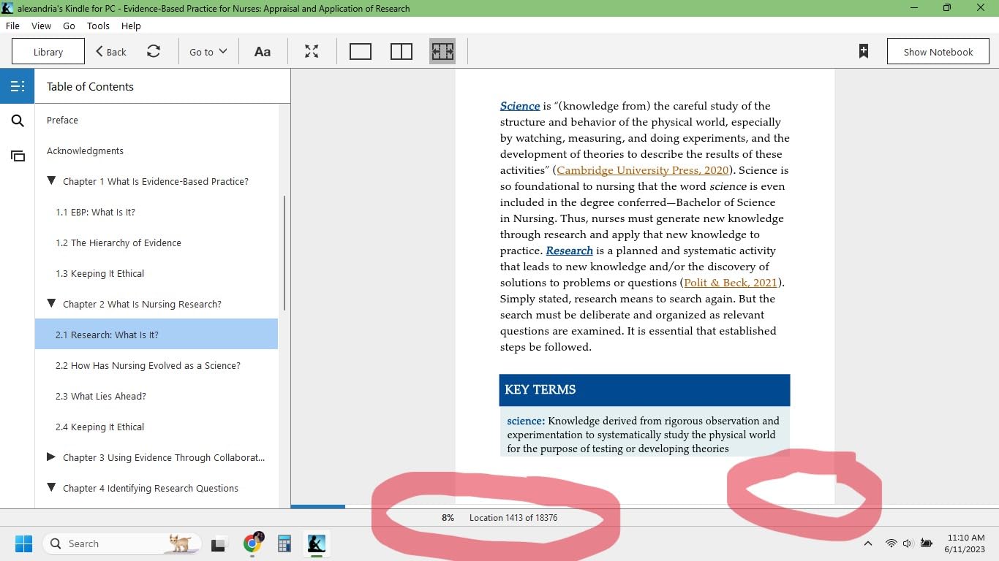
Task: Open the Go to dropdown
Action: pyautogui.click(x=208, y=52)
